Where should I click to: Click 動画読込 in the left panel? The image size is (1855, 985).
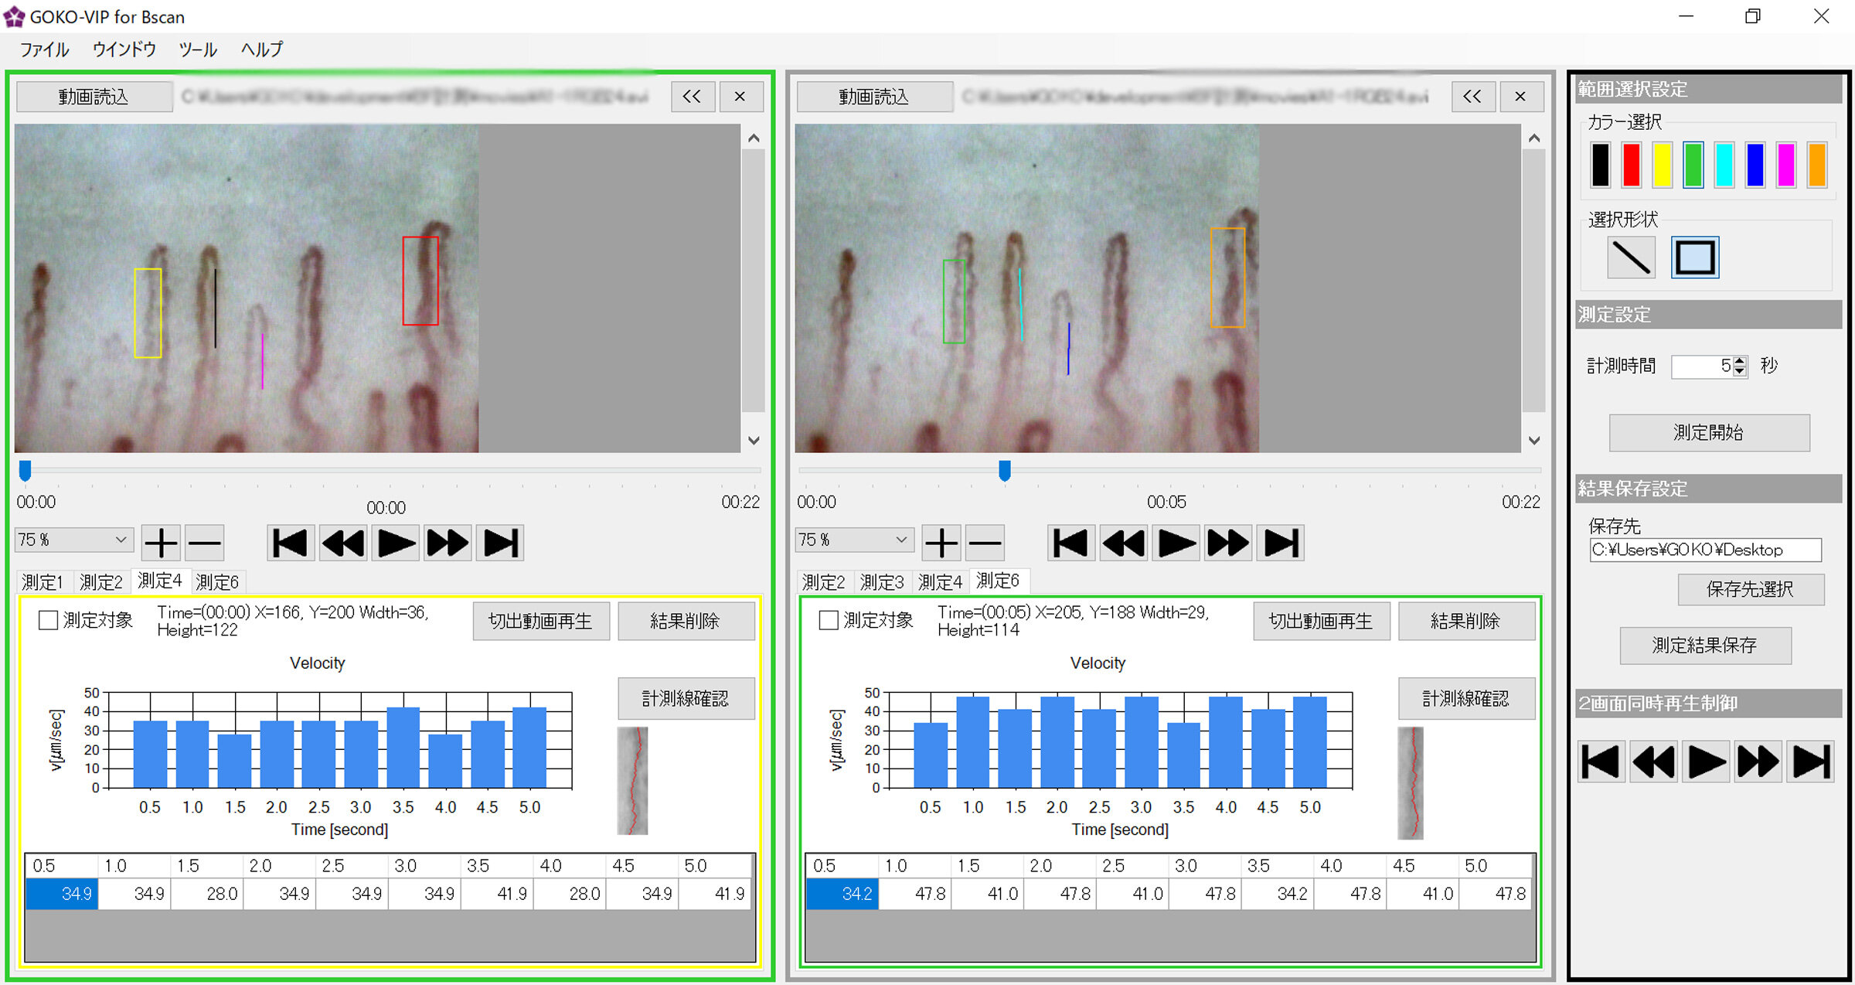click(x=94, y=97)
